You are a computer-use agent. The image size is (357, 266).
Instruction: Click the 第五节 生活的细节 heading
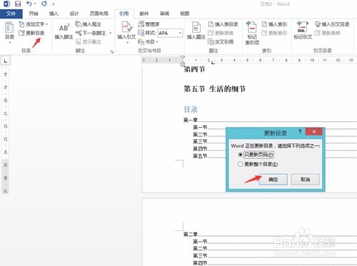coord(214,89)
